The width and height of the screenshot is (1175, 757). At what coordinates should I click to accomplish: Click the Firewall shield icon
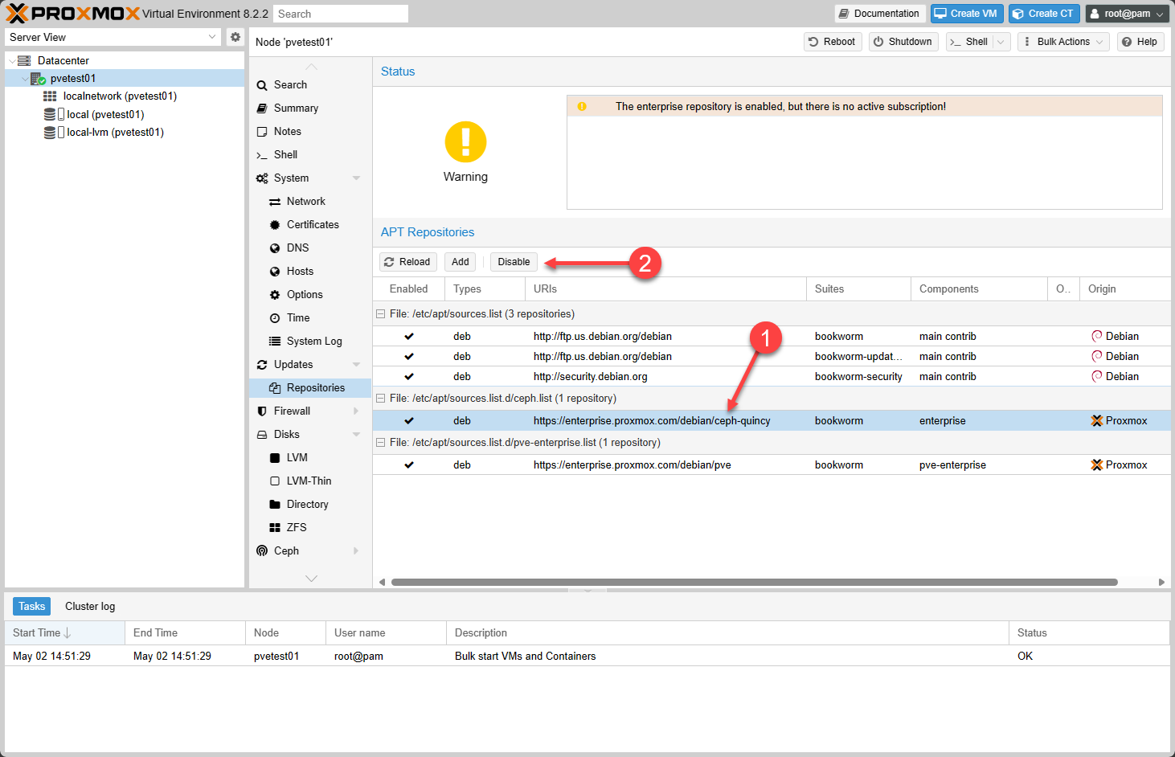[x=262, y=411]
